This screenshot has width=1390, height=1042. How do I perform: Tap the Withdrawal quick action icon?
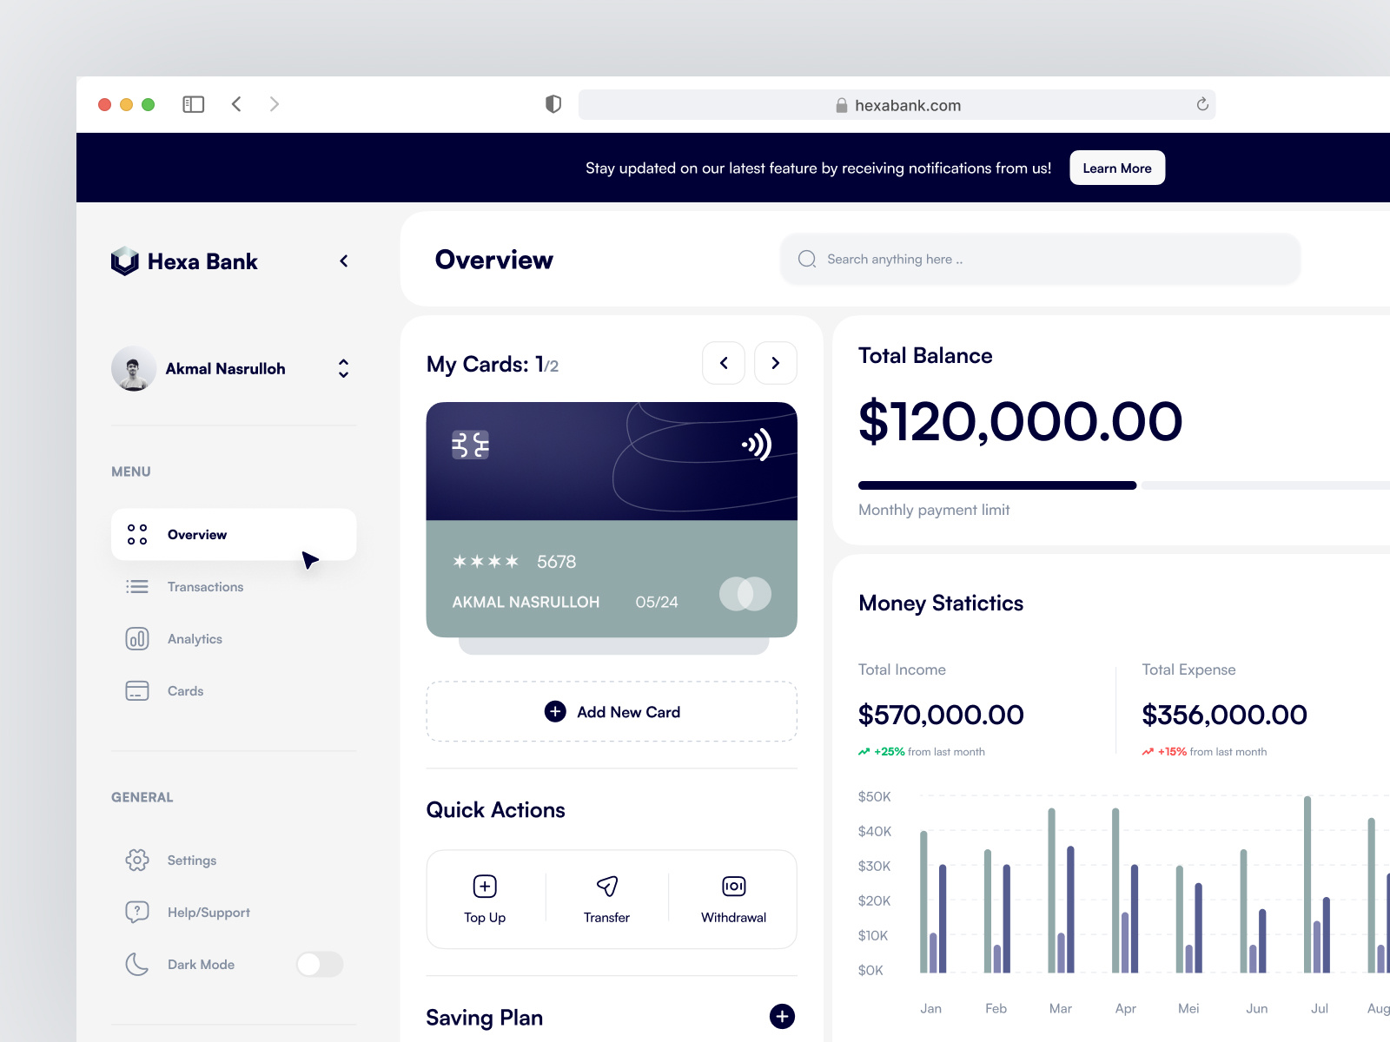(x=732, y=887)
